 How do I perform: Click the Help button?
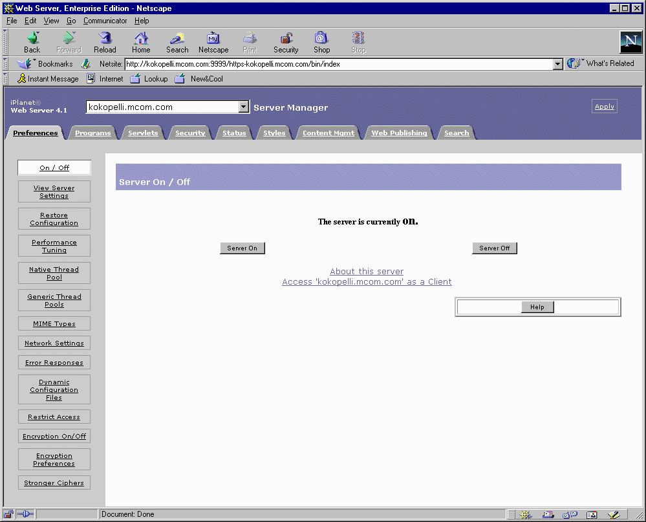pos(537,307)
